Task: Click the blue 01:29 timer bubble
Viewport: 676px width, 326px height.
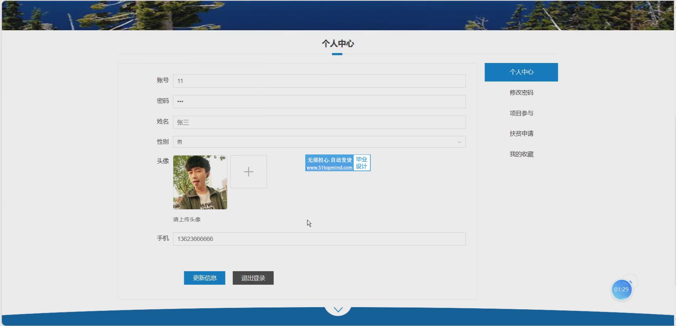Action: click(621, 289)
